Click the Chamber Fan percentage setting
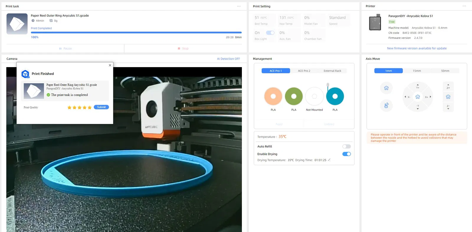Image resolution: width=472 pixels, height=232 pixels. [x=314, y=35]
